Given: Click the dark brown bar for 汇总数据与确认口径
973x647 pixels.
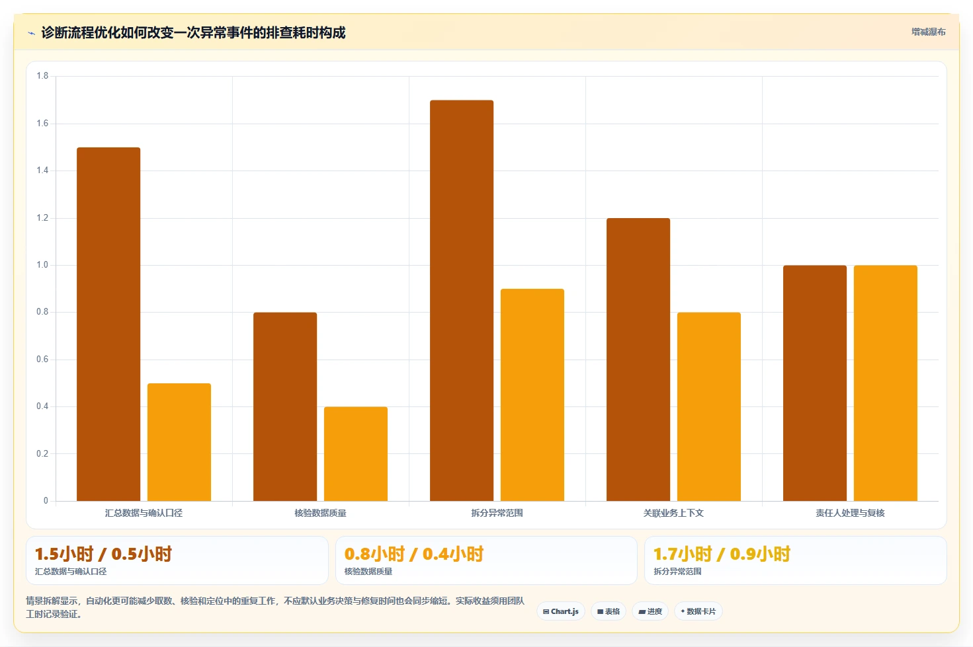Looking at the screenshot, I should coord(108,324).
